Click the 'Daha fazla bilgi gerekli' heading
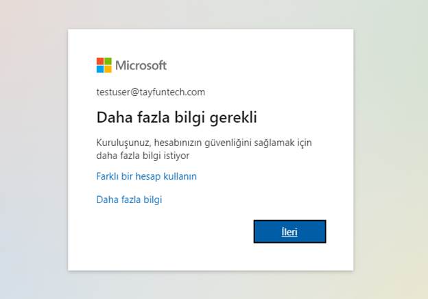Image resolution: width=428 pixels, height=299 pixels. click(x=176, y=117)
